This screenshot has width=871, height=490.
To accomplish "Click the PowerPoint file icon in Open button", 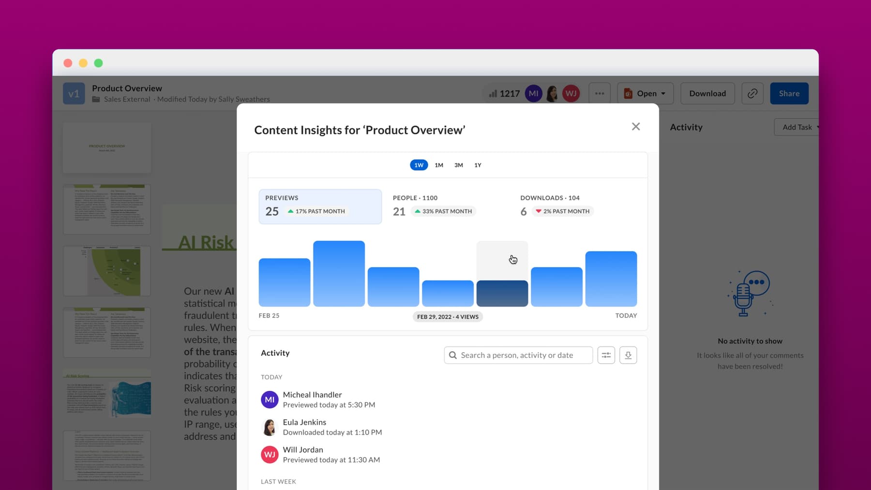I will [x=628, y=93].
